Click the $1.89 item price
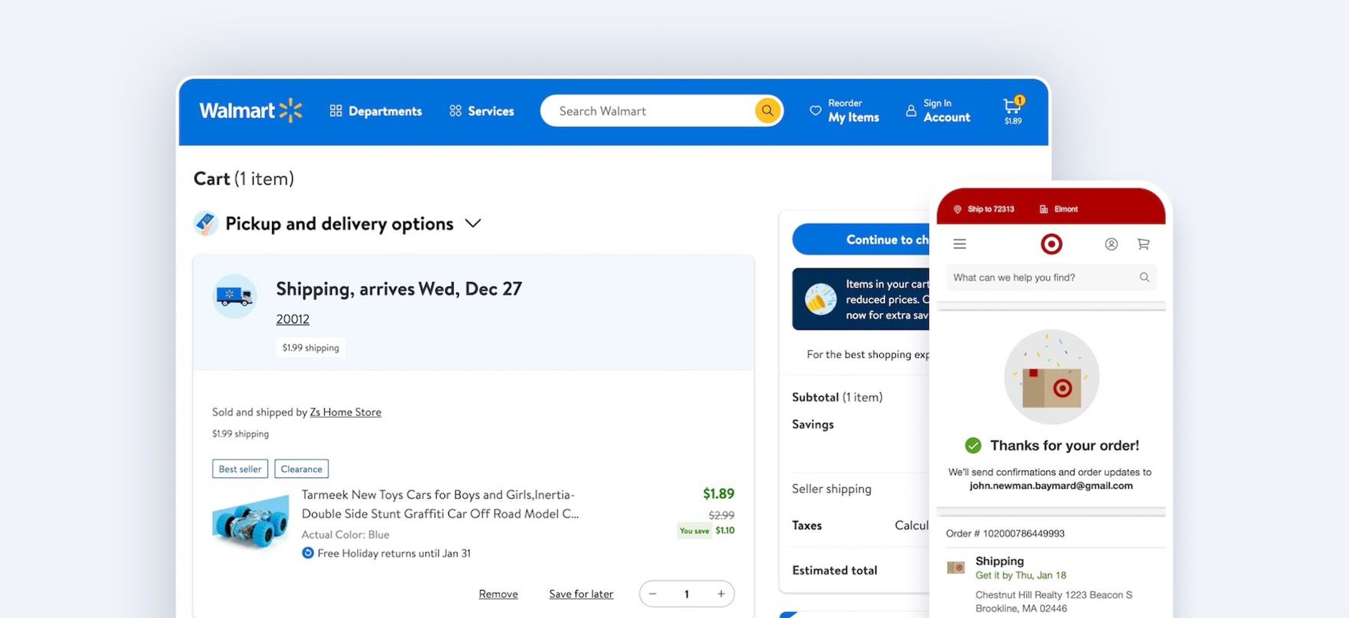The height and width of the screenshot is (618, 1349). tap(718, 493)
